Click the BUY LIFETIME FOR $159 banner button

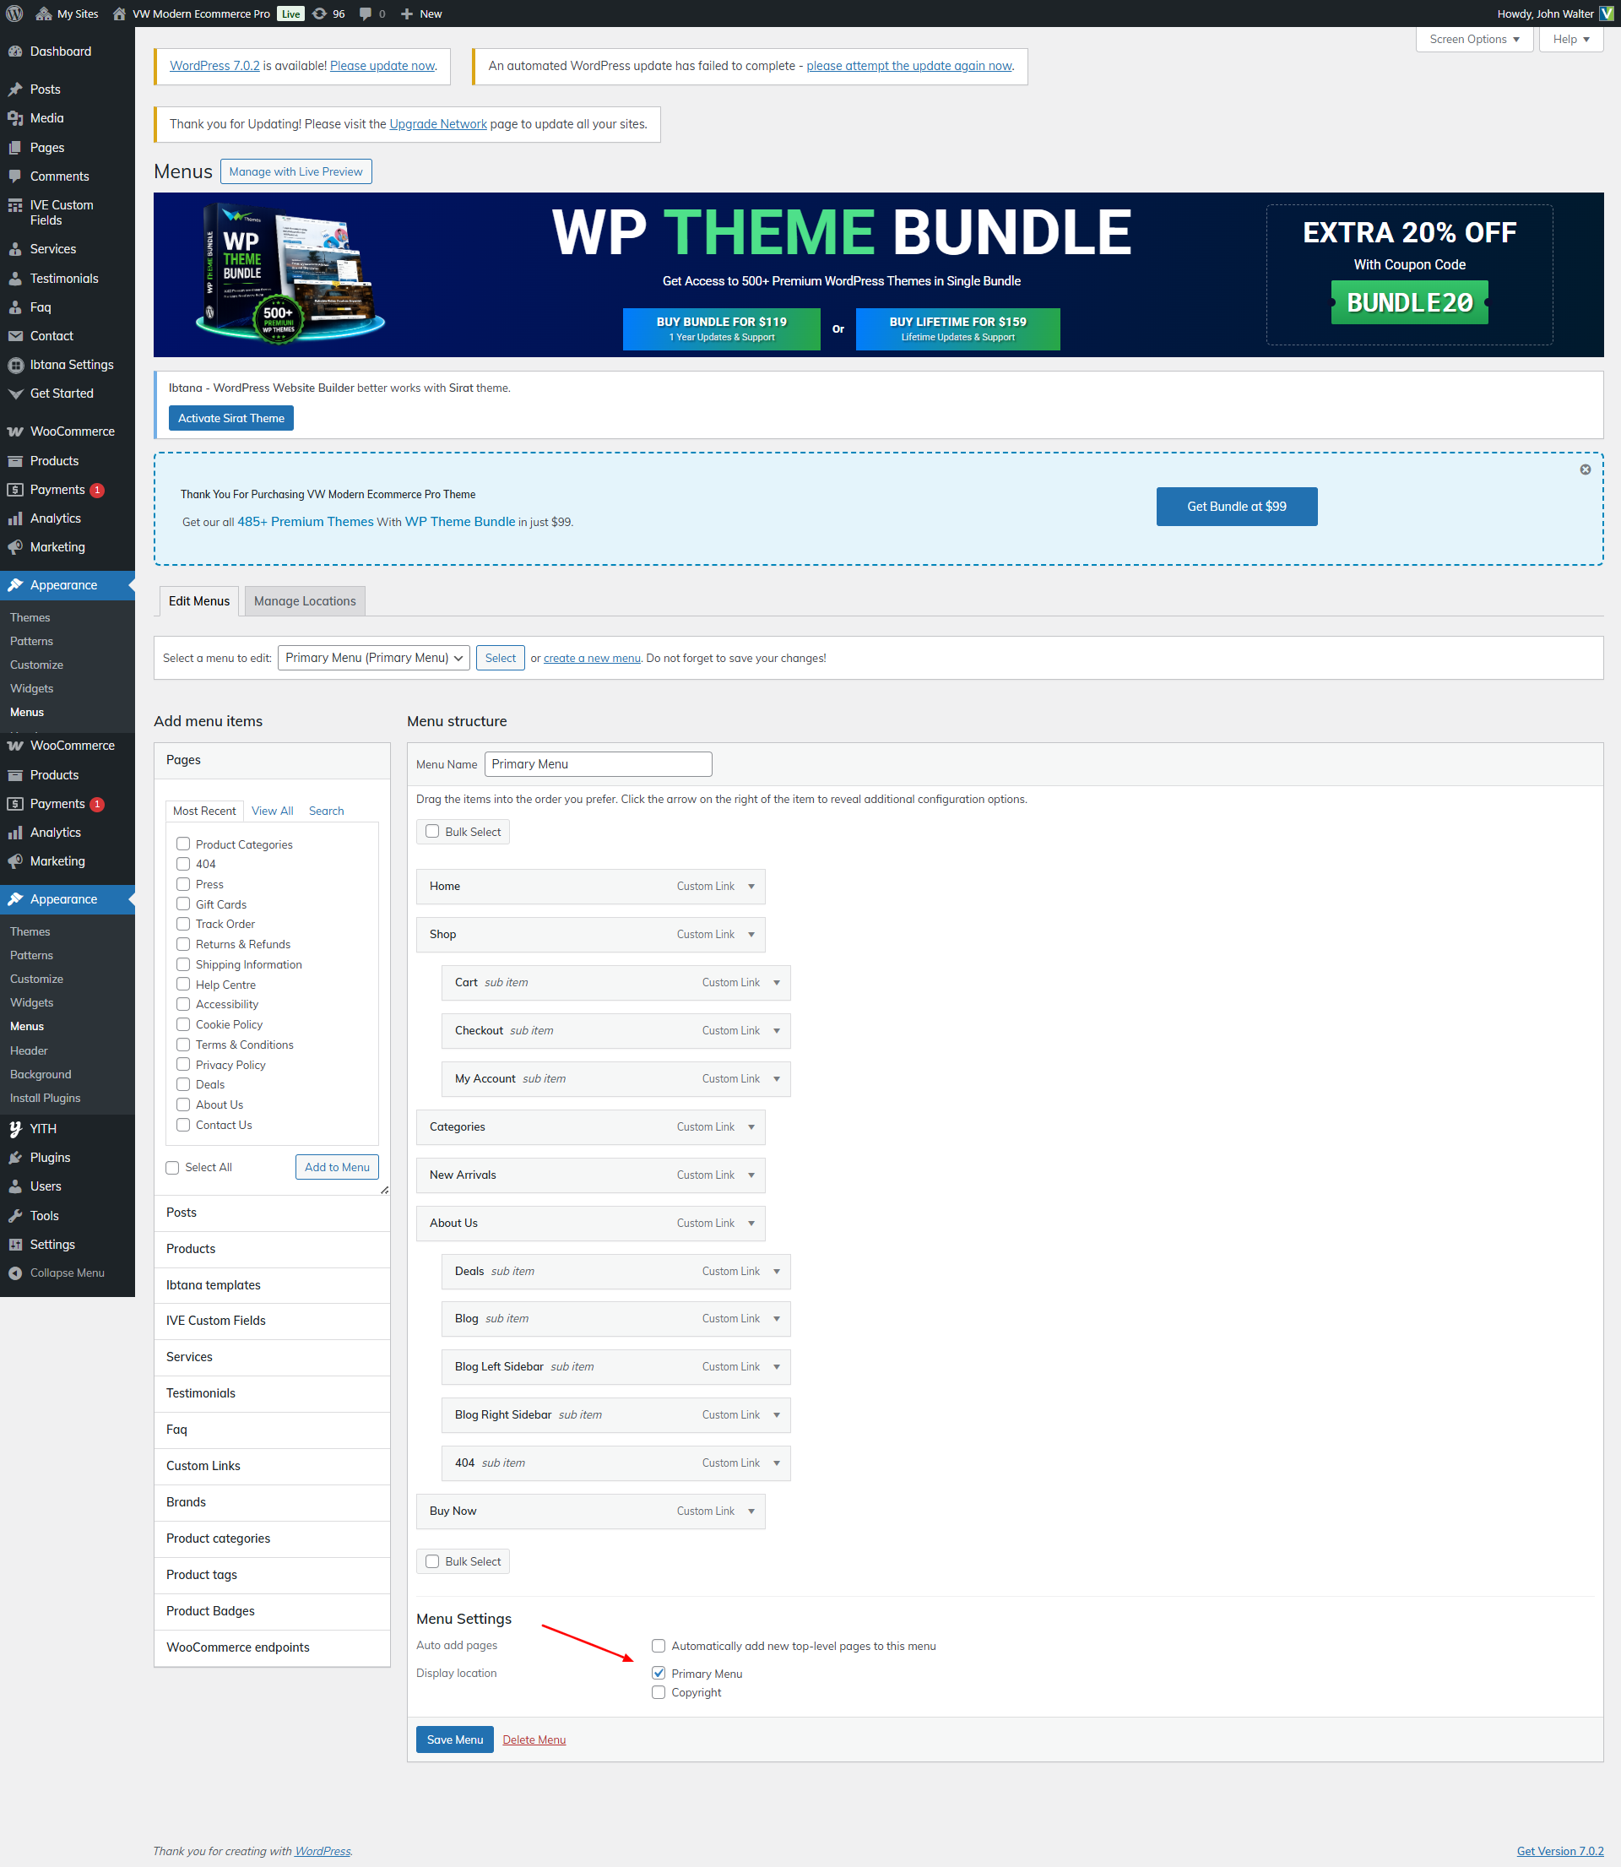(x=958, y=329)
